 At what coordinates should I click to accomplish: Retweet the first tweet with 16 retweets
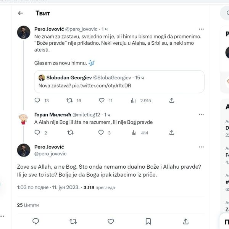(x=70, y=100)
